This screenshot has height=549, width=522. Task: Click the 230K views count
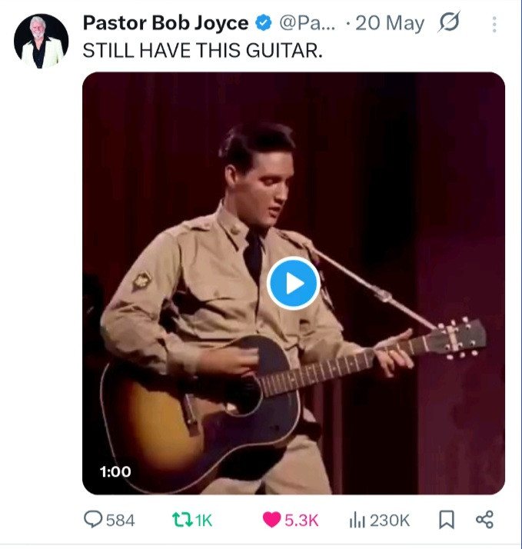click(x=390, y=521)
